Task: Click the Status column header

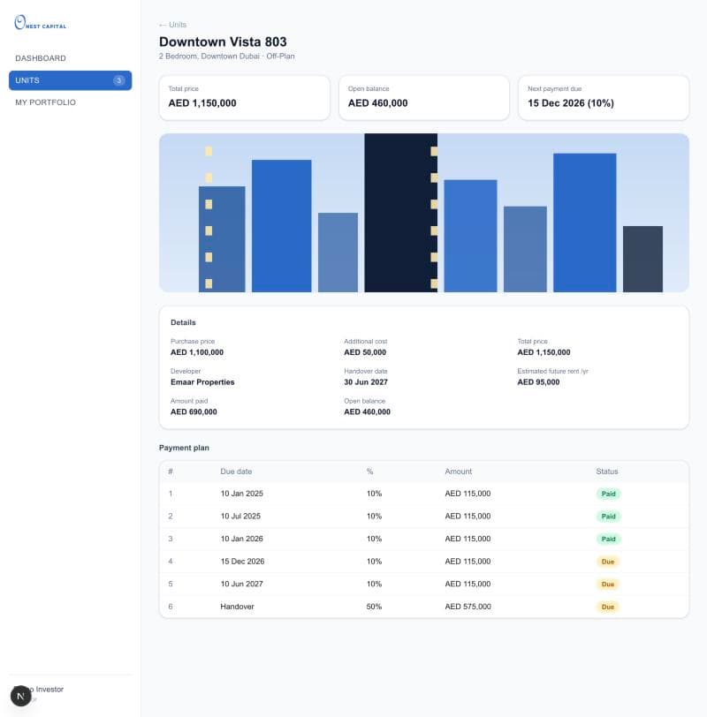Action: click(x=607, y=472)
